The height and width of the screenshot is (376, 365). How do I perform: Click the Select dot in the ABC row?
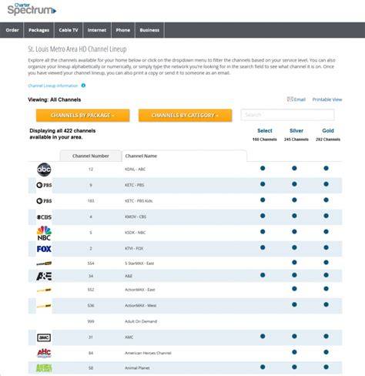coord(263,168)
